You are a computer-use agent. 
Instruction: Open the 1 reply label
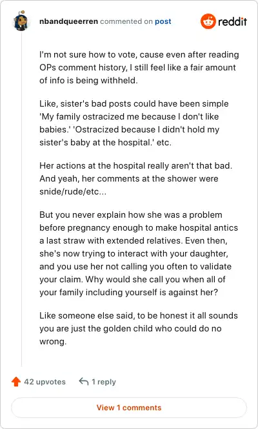pyautogui.click(x=104, y=382)
